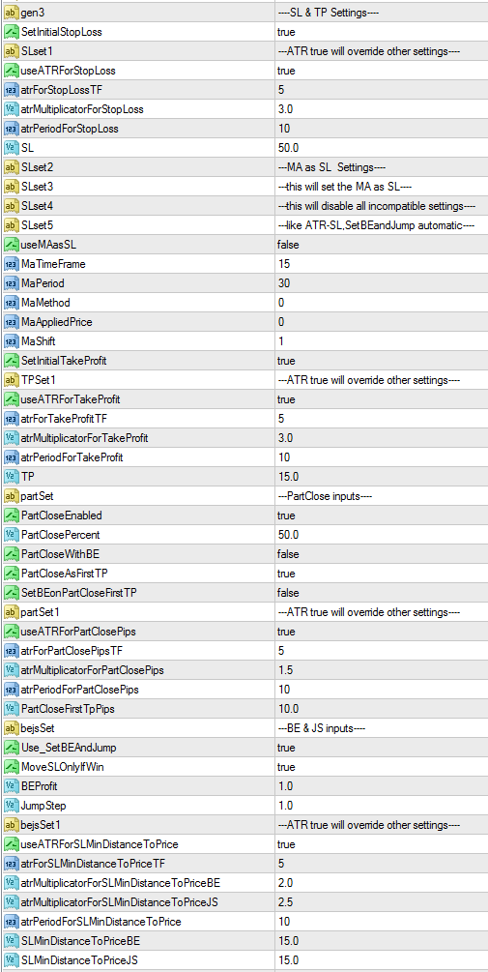This screenshot has height=972, width=488.
Task: Select the PartCloseWithBE false value
Action: (288, 553)
